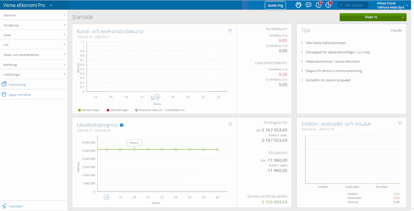The width and height of the screenshot is (414, 211).
Task: Open the Skapa ny dropdown
Action: 372,17
